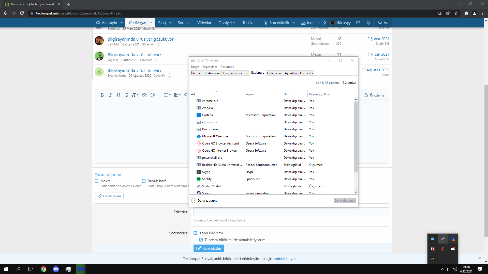Click the Konu oluştur button
Viewport: 488px width, 274px height.
pos(209,248)
